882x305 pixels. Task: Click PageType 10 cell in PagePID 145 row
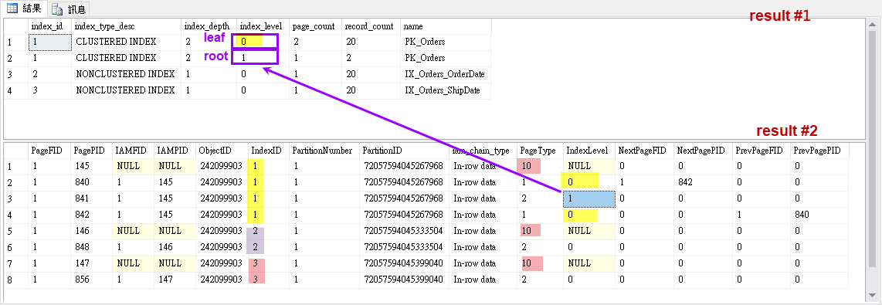click(x=540, y=166)
